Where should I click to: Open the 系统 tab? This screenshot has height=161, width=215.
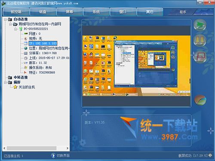(x=96, y=12)
